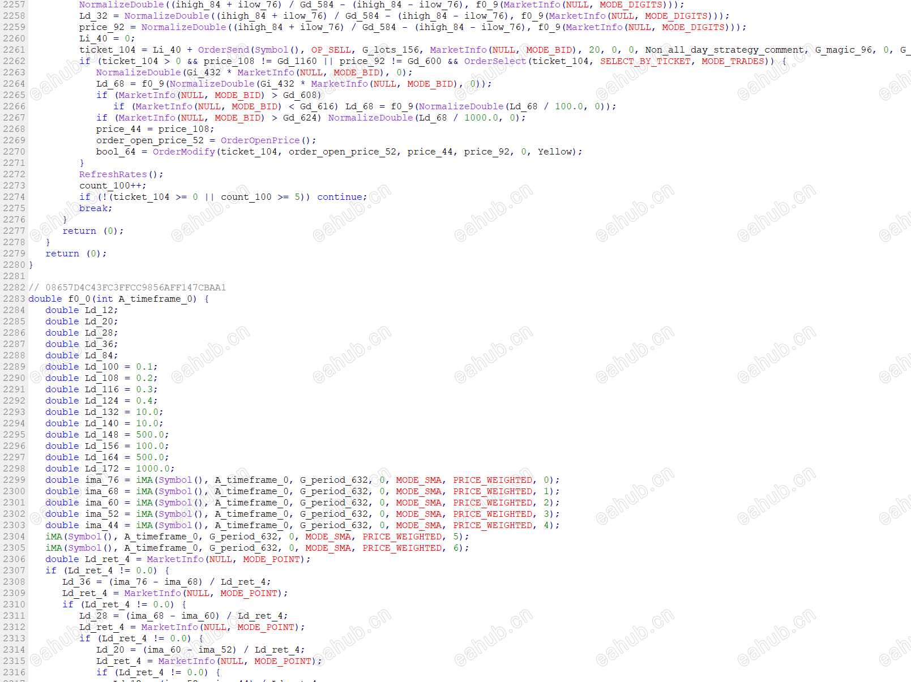Click line number 2299 in the gutter
The width and height of the screenshot is (911, 682).
tap(14, 480)
